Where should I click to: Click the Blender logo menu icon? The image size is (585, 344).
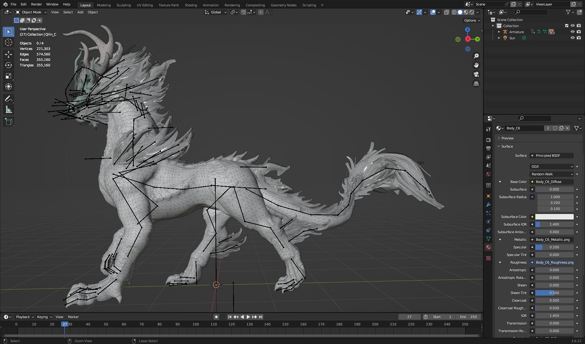[x=5, y=4]
